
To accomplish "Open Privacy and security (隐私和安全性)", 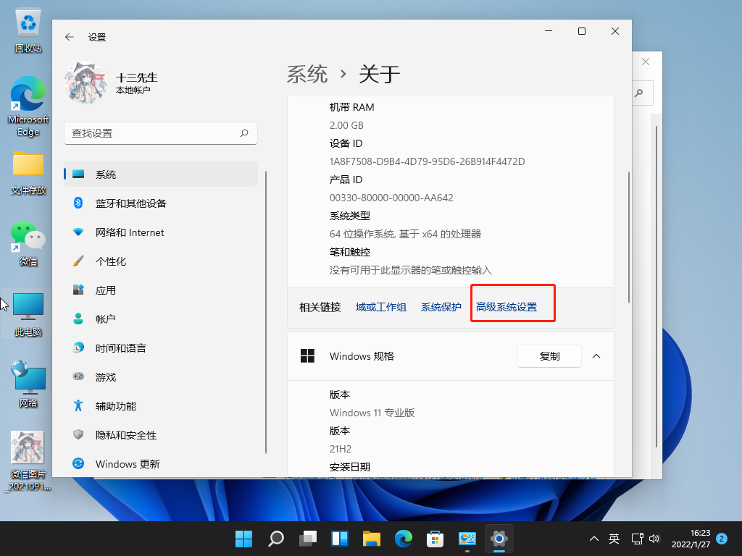I will pyautogui.click(x=125, y=435).
